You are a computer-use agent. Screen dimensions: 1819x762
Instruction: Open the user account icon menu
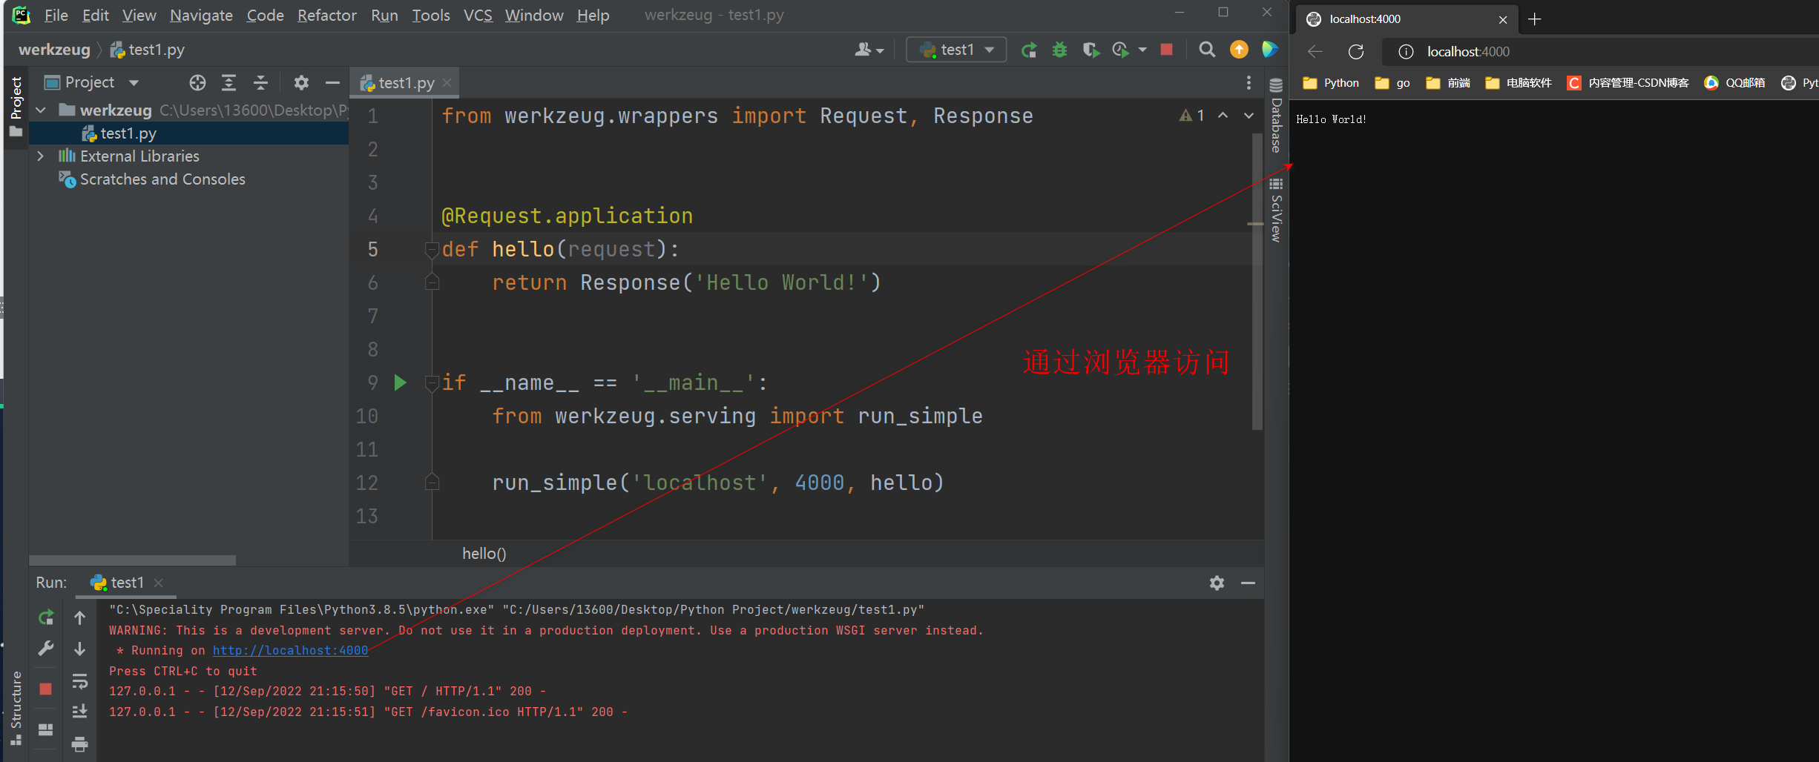pos(869,50)
